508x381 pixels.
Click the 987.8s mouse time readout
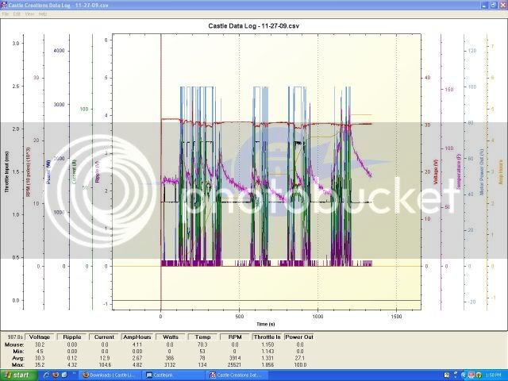click(14, 337)
